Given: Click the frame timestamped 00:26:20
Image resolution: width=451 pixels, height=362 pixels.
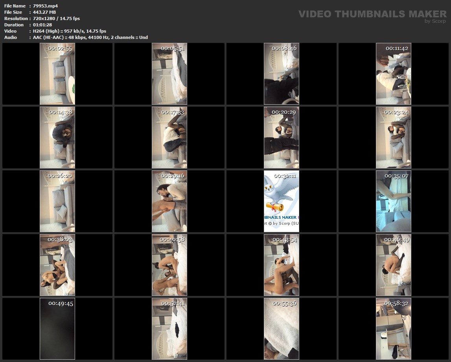Looking at the screenshot, I should click(57, 201).
